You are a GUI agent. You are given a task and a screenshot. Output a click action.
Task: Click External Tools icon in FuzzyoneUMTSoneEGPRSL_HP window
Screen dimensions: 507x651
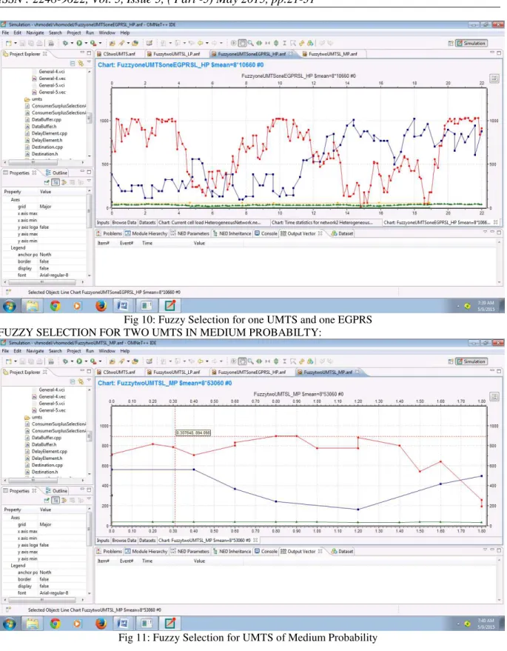pyautogui.click(x=93, y=43)
